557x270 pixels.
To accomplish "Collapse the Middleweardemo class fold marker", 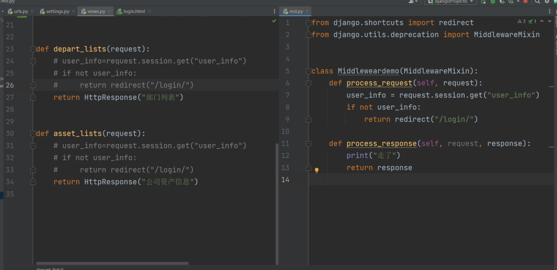I will coord(308,71).
